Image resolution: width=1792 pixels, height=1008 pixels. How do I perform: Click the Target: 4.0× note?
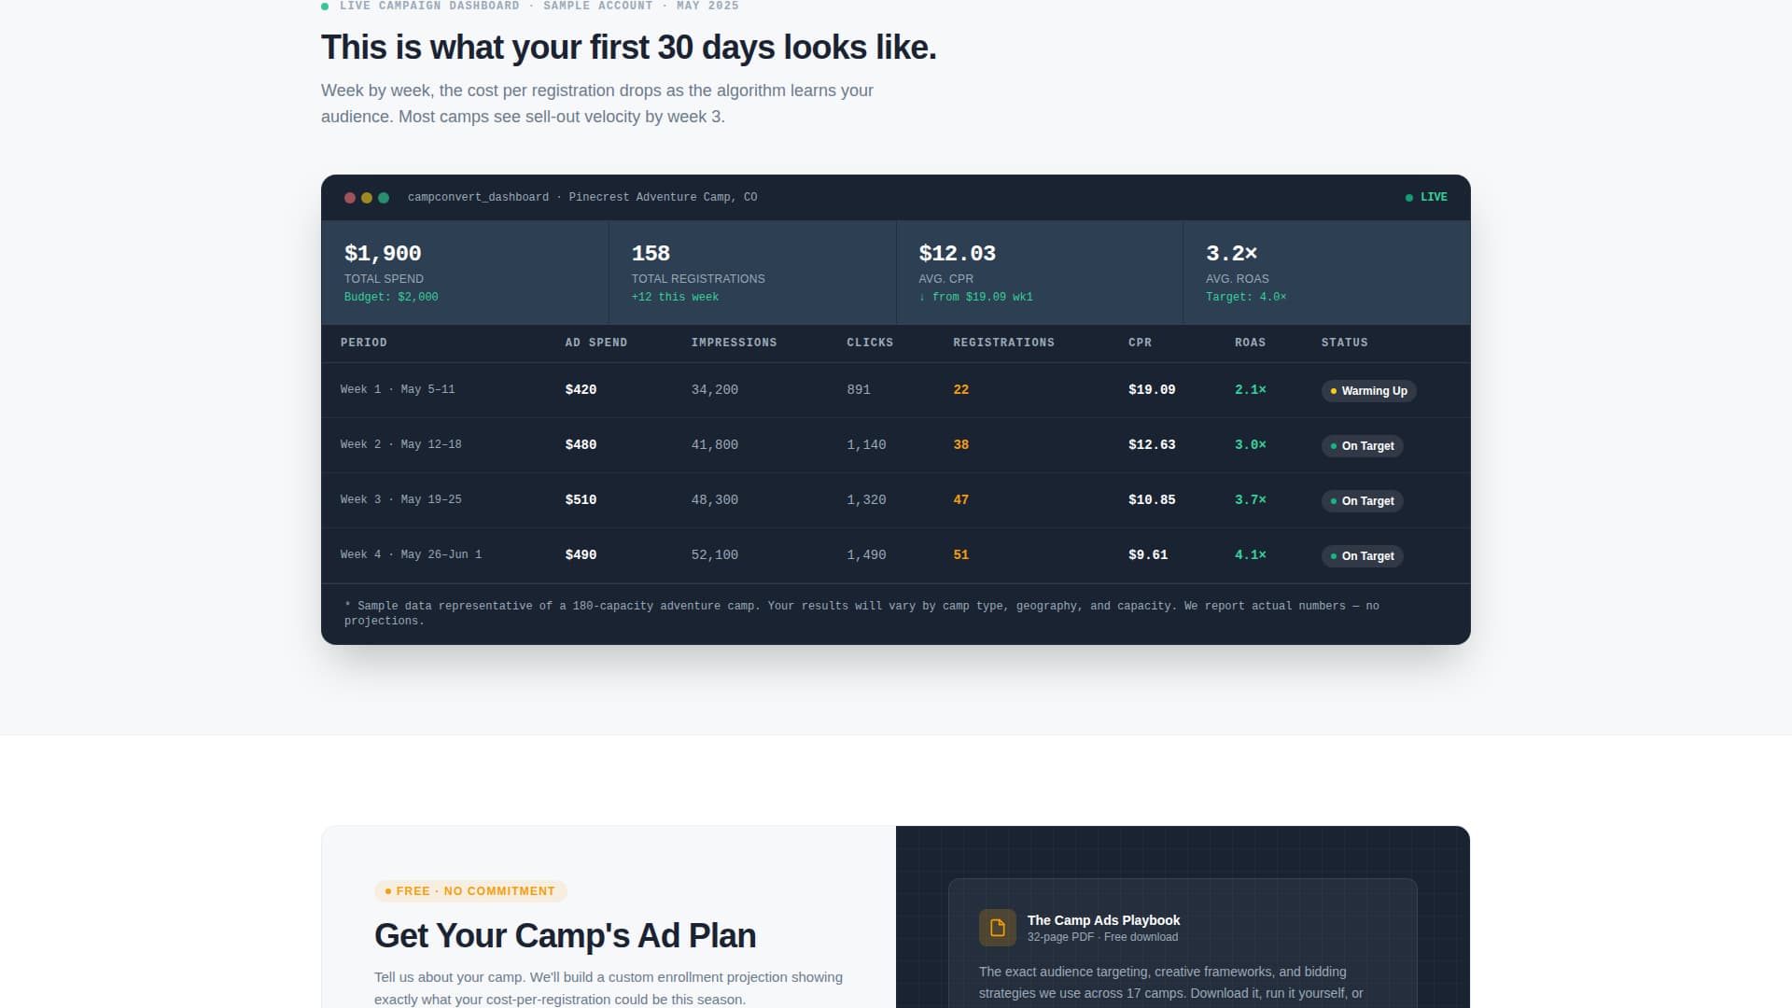click(1246, 298)
